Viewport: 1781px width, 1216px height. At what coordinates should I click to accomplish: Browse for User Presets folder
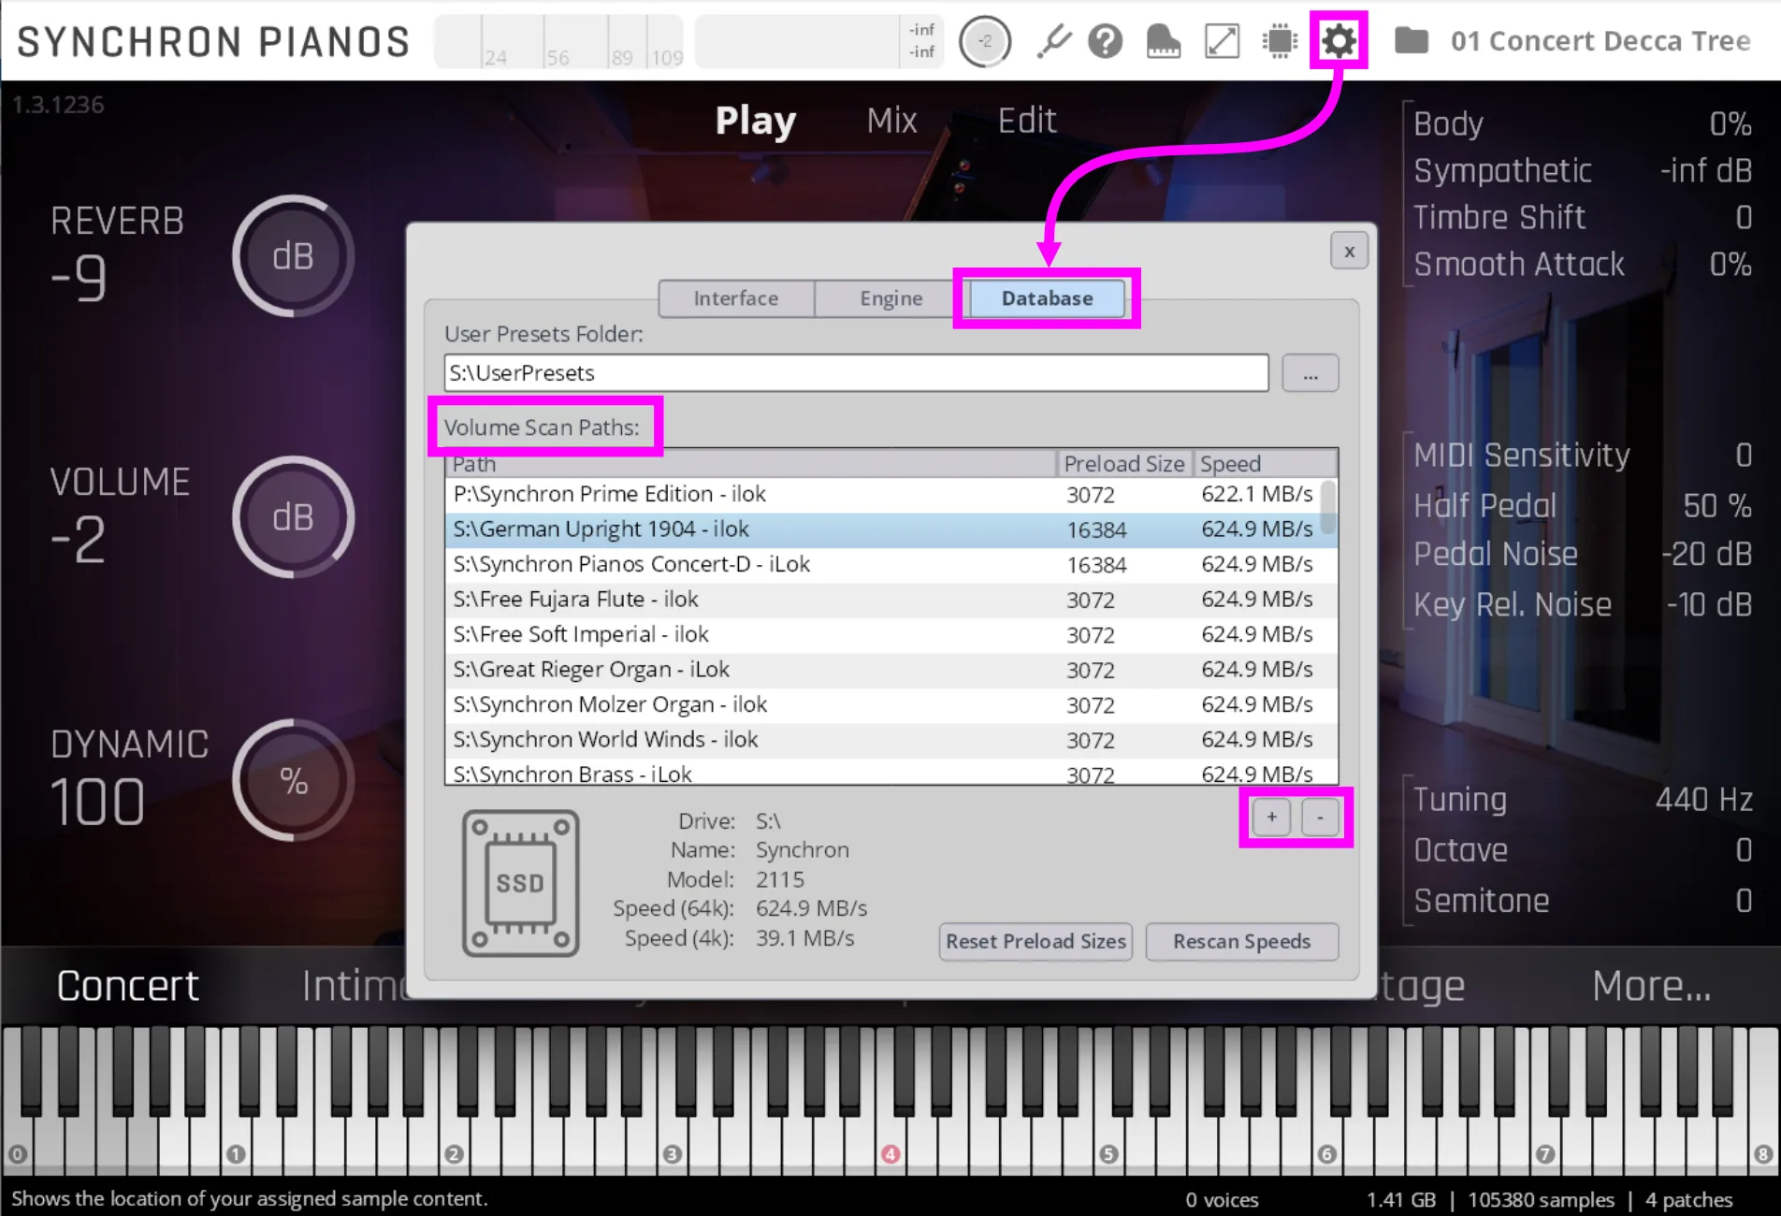[x=1310, y=374]
